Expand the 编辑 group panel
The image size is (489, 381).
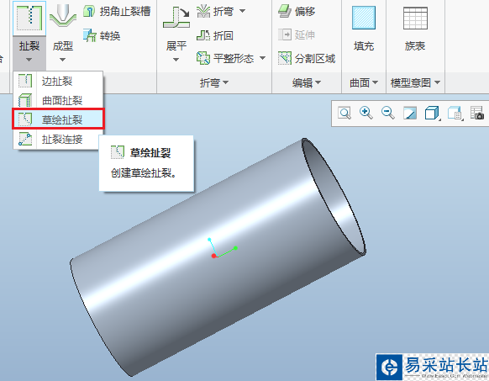pyautogui.click(x=307, y=82)
